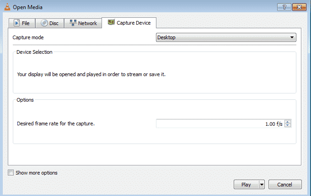The height and width of the screenshot is (196, 311).
Task: Click the Cancel button
Action: pyautogui.click(x=285, y=185)
